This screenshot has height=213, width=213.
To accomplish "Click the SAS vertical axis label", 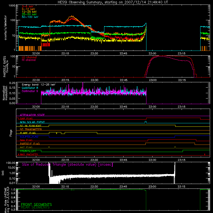I will pyautogui.click(x=3, y=173).
